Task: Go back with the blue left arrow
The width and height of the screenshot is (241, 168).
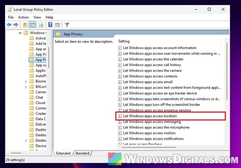Action: click(x=9, y=24)
